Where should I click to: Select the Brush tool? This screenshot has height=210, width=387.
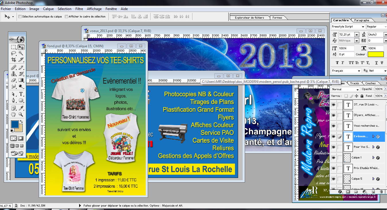click(x=21, y=68)
